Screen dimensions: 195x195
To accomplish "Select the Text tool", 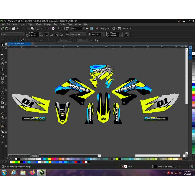I will click(2, 93).
